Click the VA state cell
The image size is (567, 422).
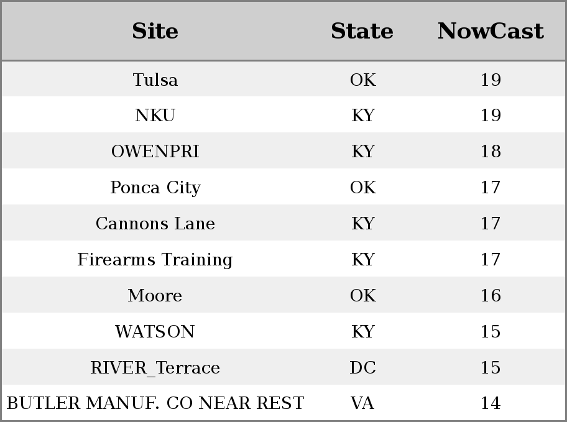click(x=362, y=403)
